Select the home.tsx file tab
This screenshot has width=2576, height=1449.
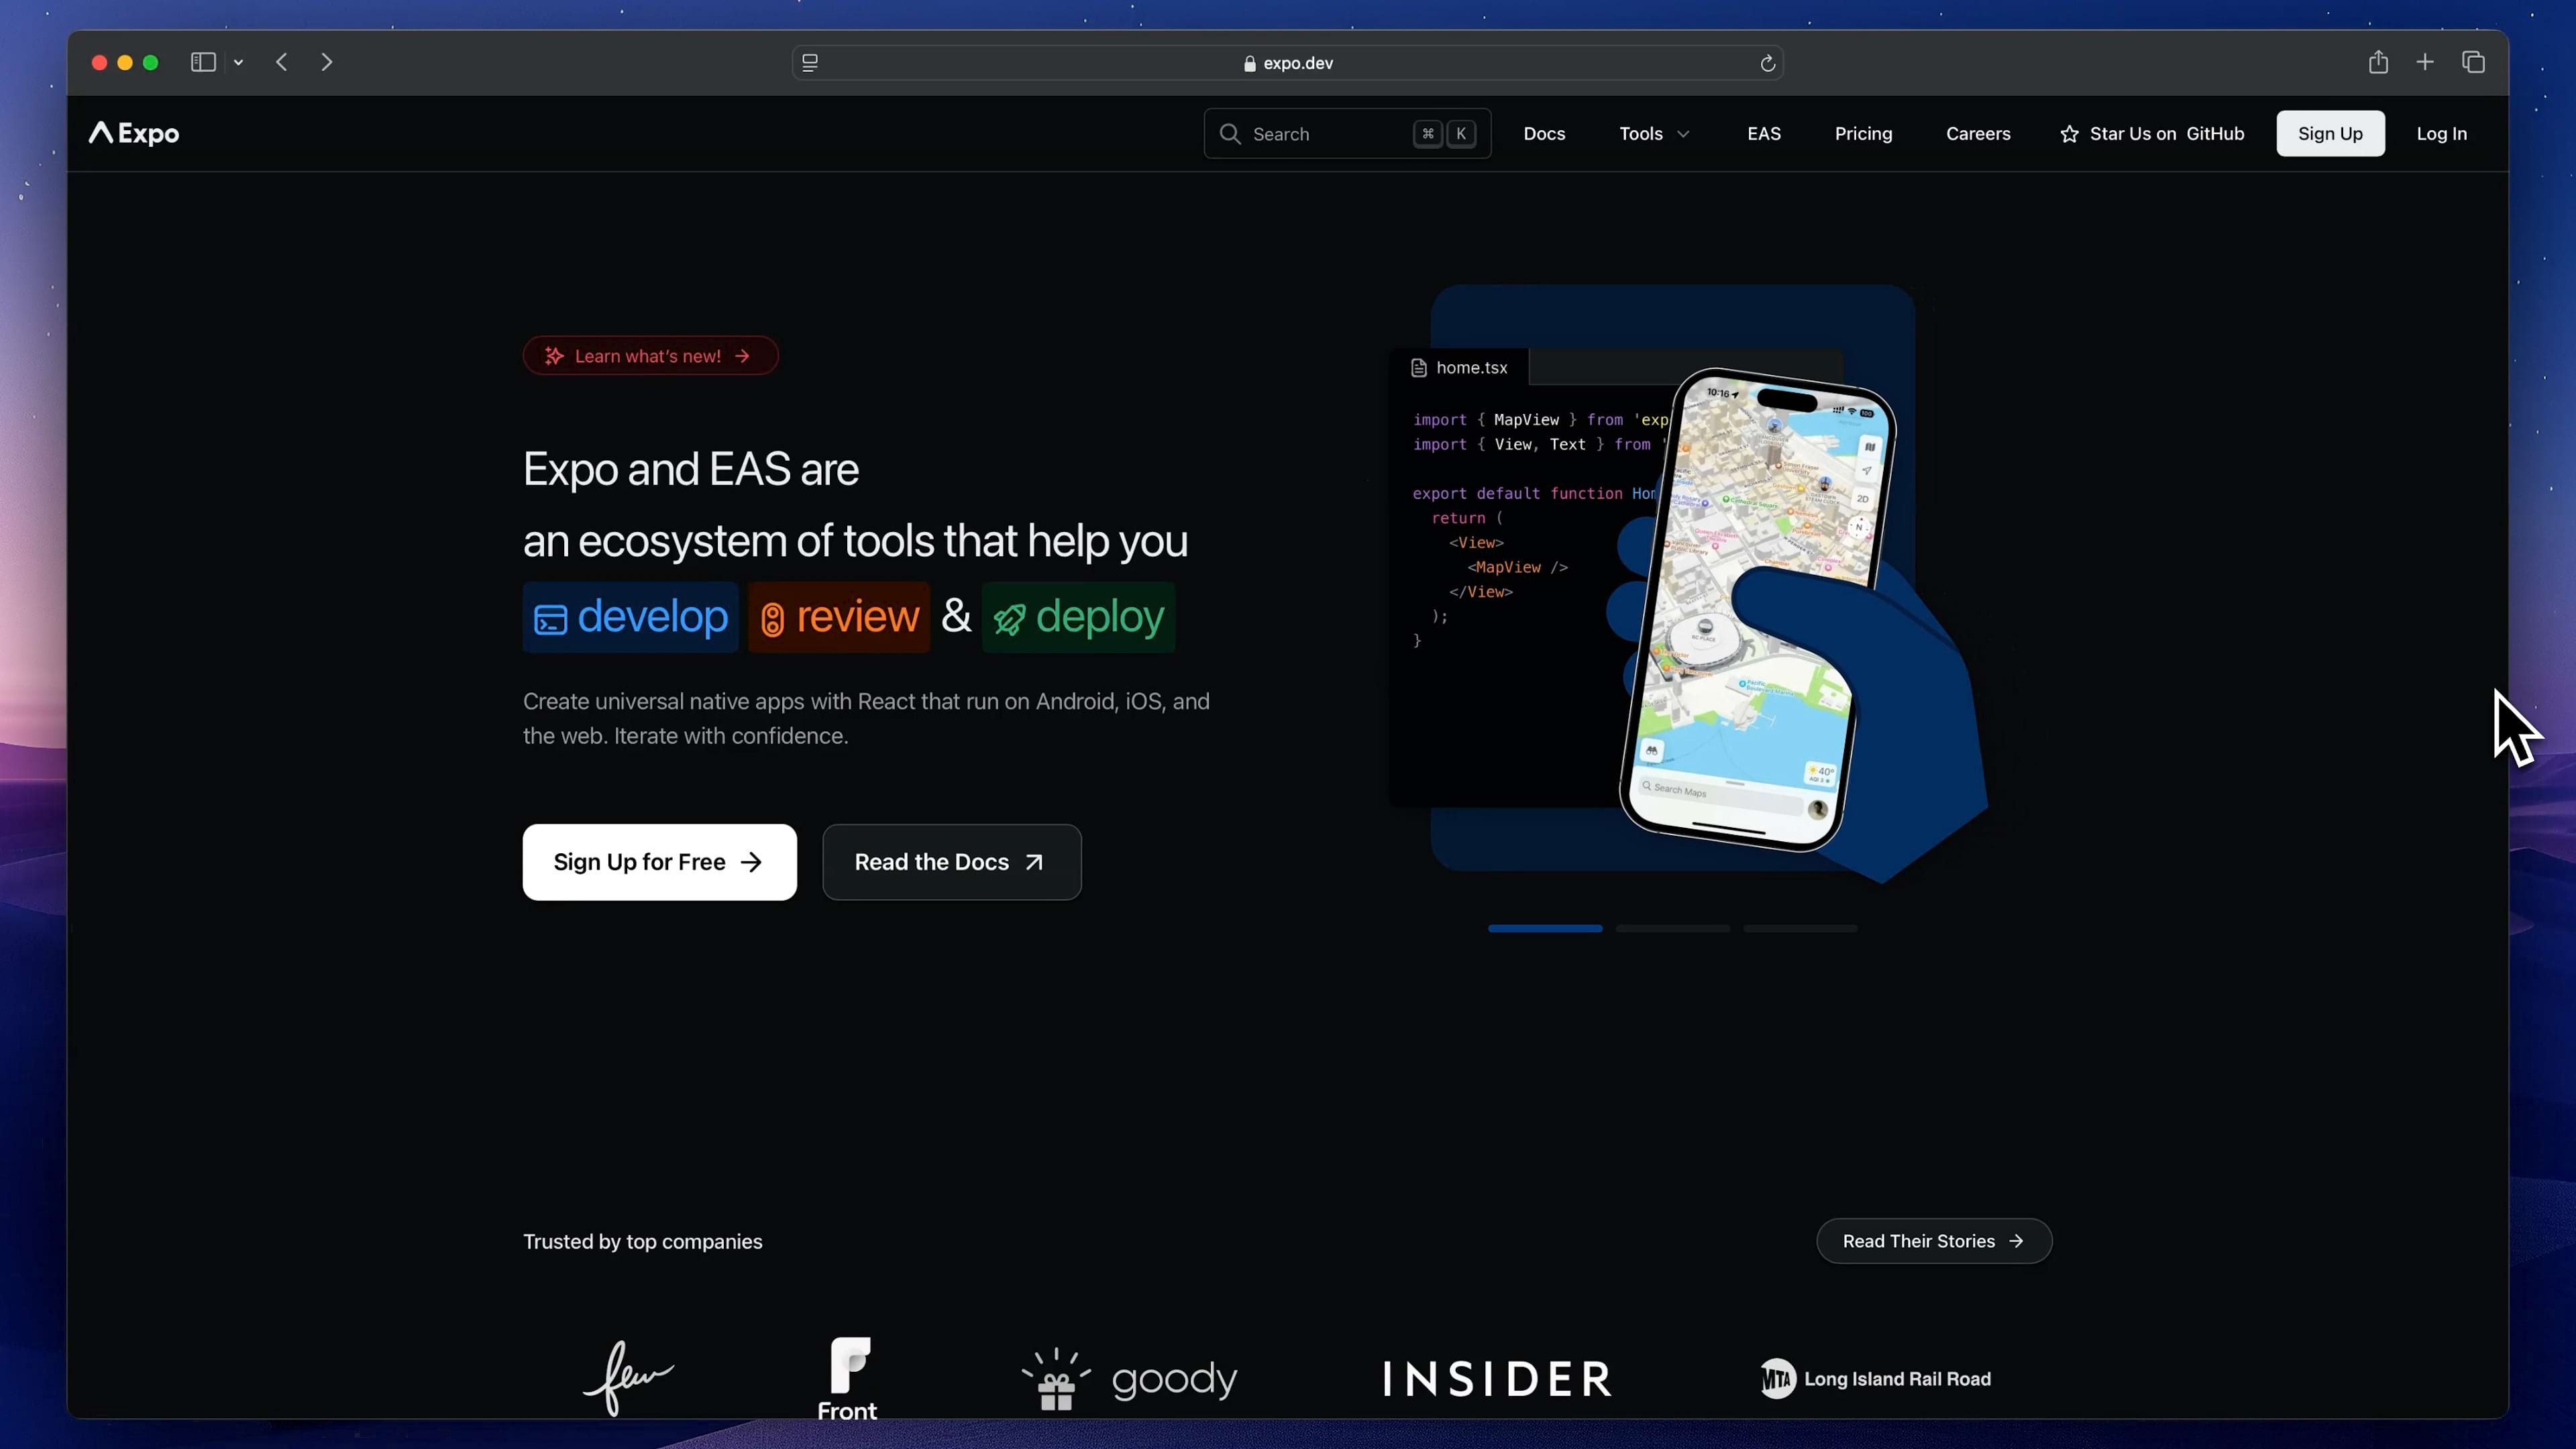coord(1460,368)
